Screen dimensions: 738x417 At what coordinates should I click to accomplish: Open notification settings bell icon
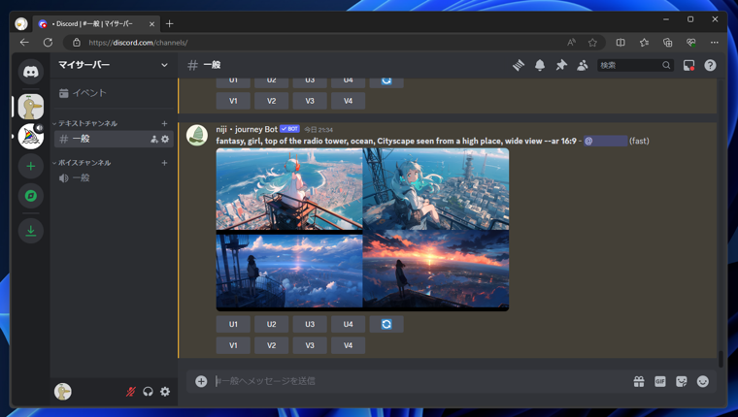540,65
